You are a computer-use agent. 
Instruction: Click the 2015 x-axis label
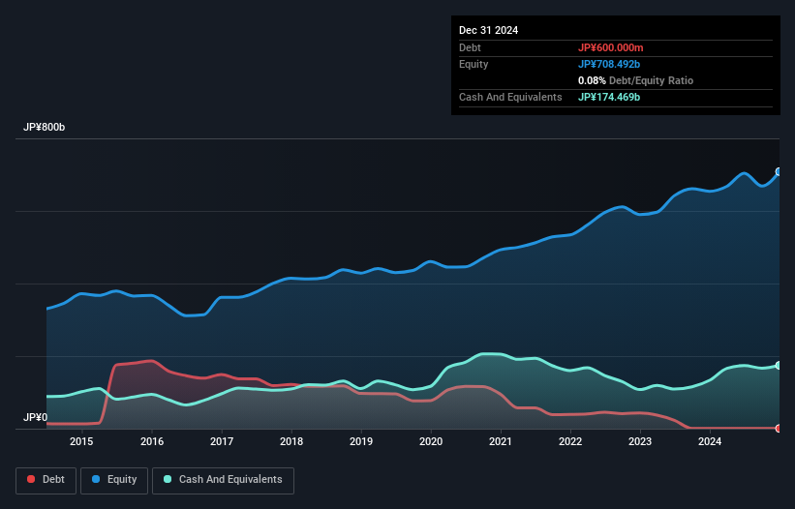[81, 441]
